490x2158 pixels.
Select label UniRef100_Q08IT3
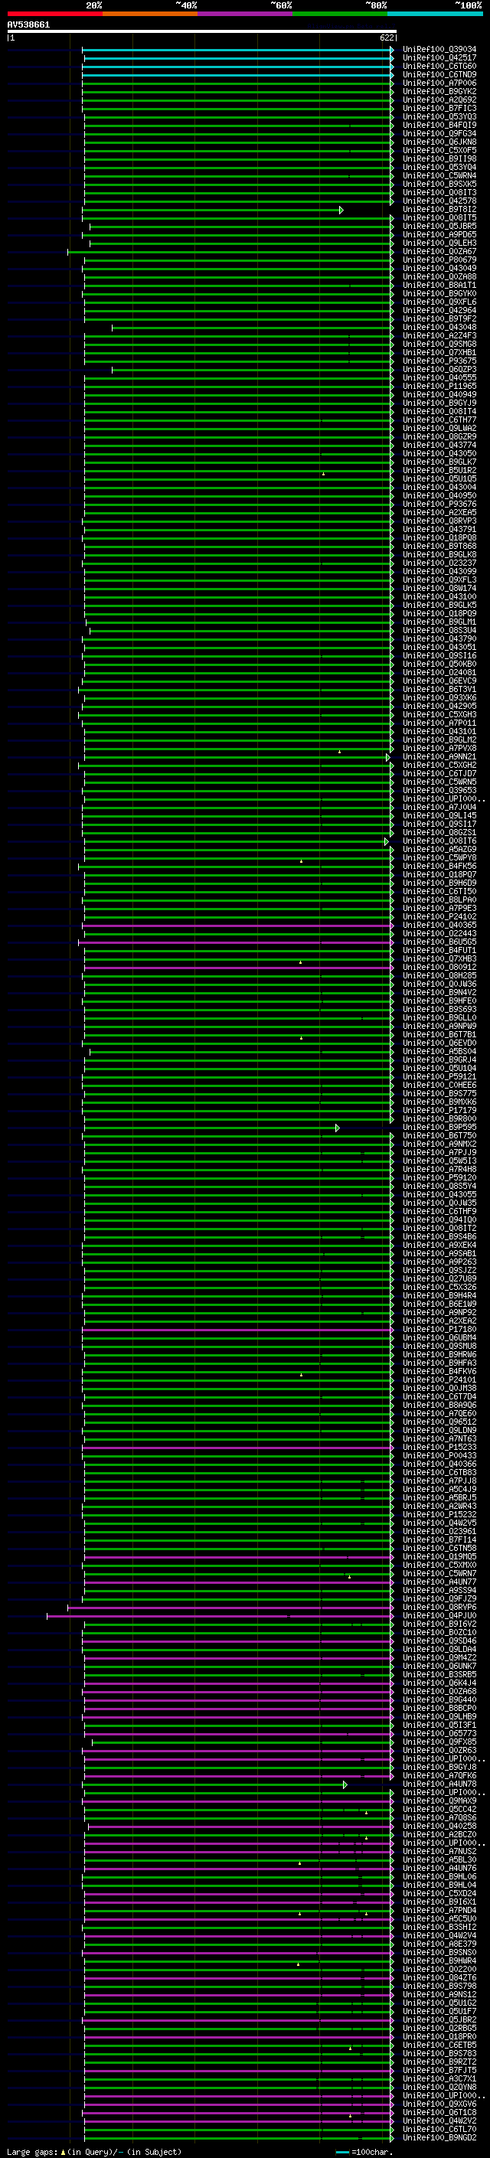click(439, 193)
